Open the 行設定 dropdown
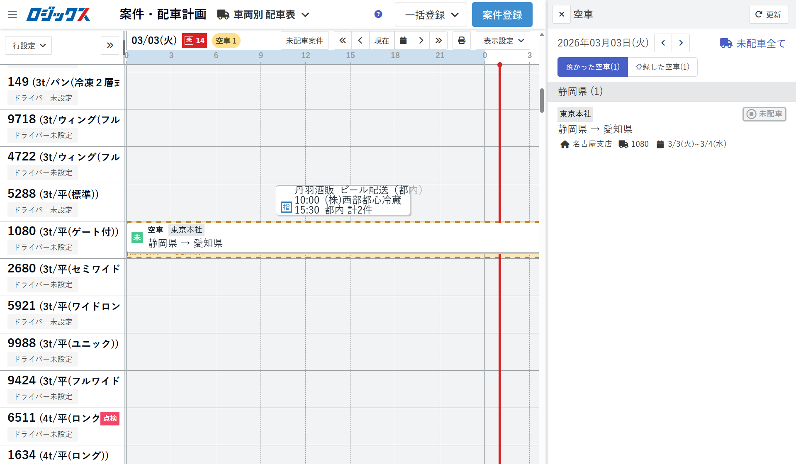Image resolution: width=796 pixels, height=464 pixels. tap(28, 46)
